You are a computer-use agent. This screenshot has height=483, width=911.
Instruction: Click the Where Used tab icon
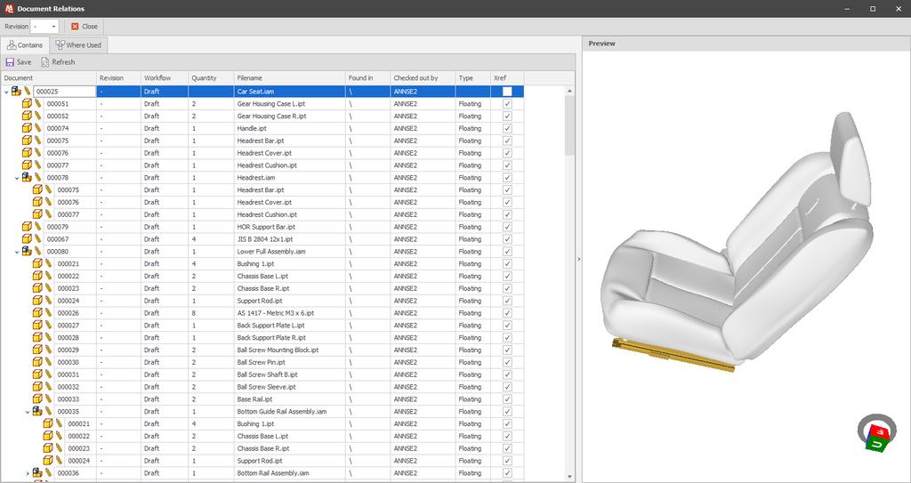coord(60,44)
